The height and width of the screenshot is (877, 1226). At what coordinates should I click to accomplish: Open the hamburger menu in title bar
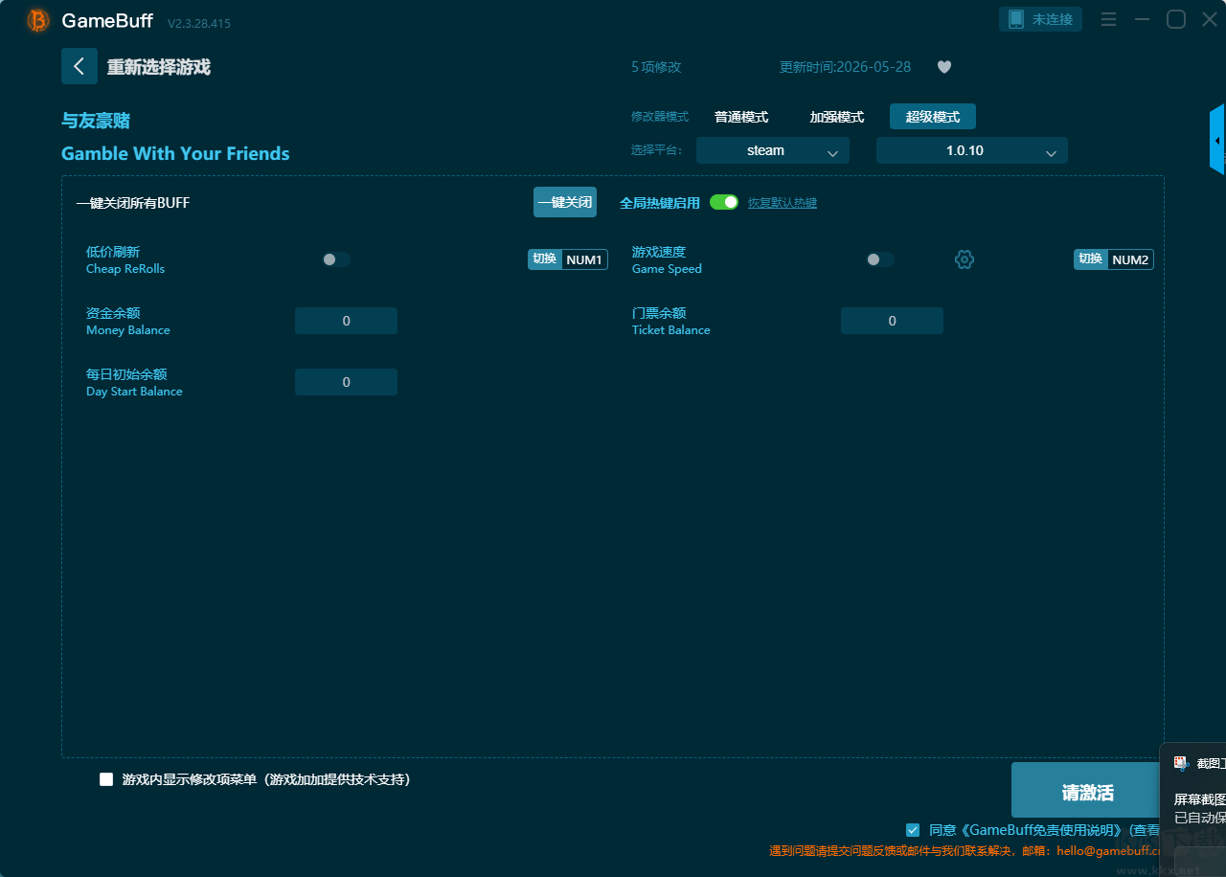[x=1108, y=19]
